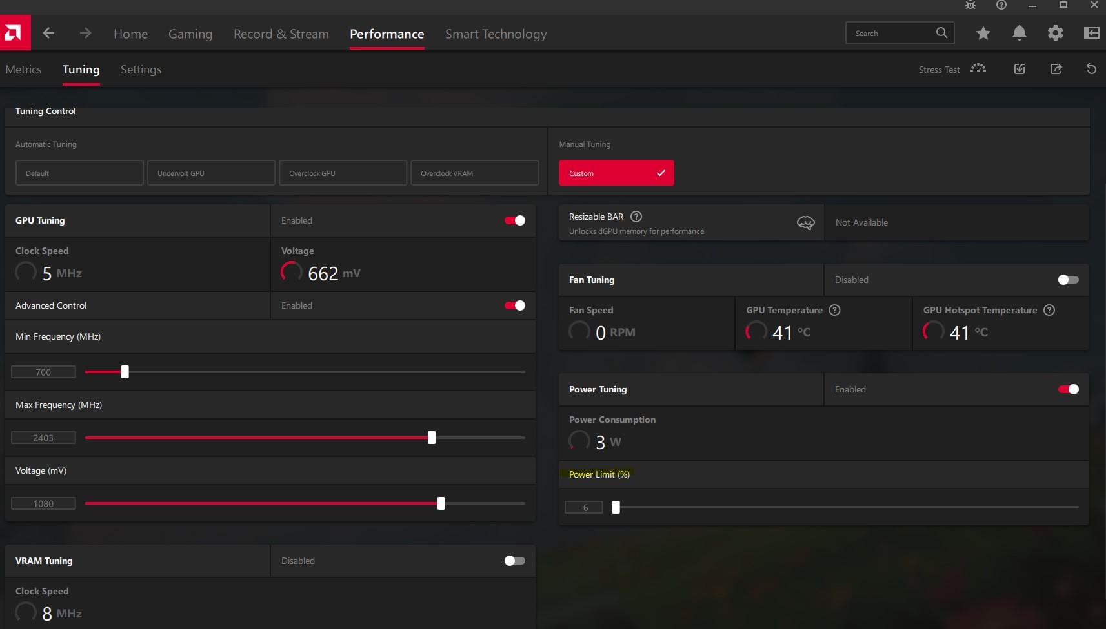Switch to the Gaming tab
This screenshot has width=1106, height=629.
coord(190,34)
